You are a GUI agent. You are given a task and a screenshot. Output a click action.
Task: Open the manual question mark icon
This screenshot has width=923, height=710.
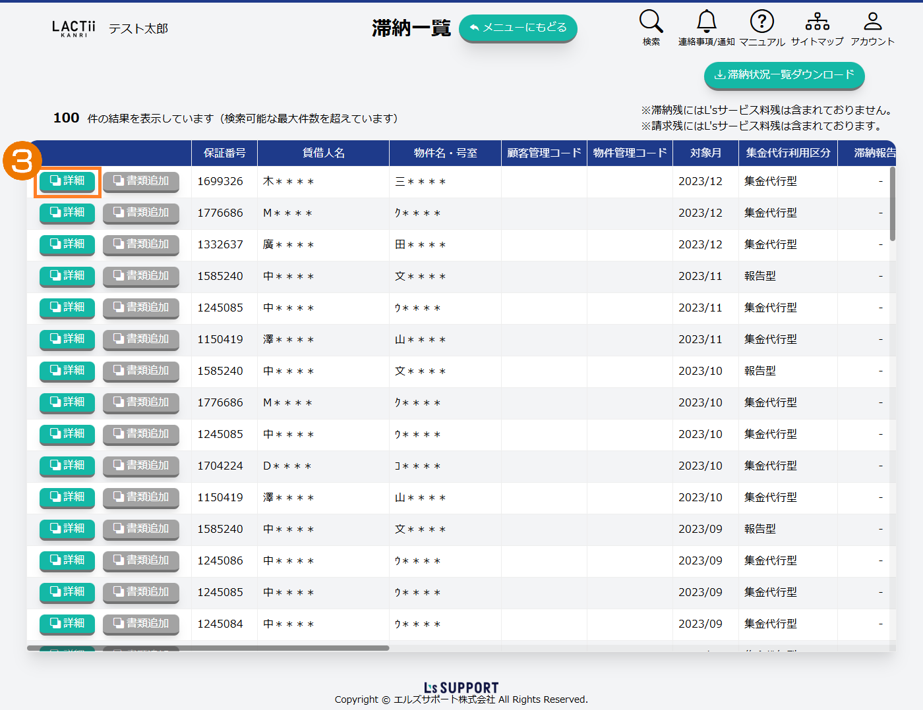click(x=761, y=22)
